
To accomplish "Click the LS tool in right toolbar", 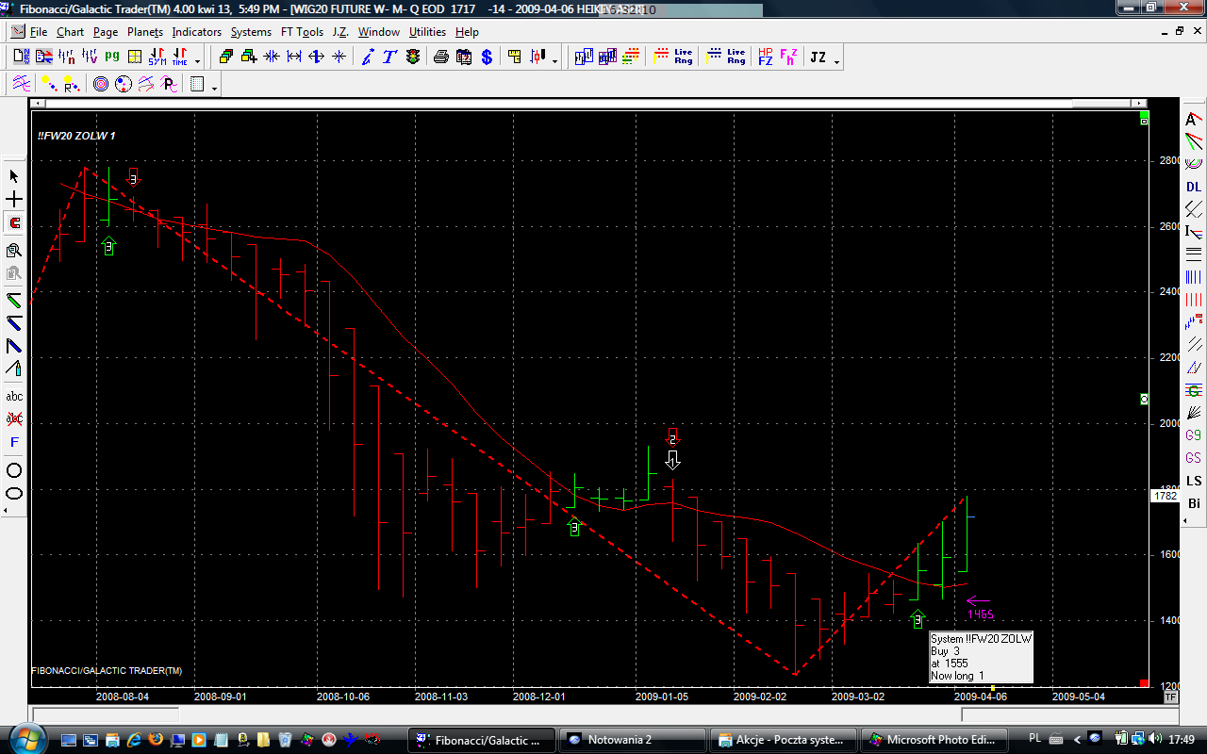I will pyautogui.click(x=1194, y=481).
